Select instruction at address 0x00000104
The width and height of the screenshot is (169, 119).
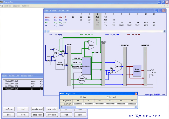[x=23, y=83]
